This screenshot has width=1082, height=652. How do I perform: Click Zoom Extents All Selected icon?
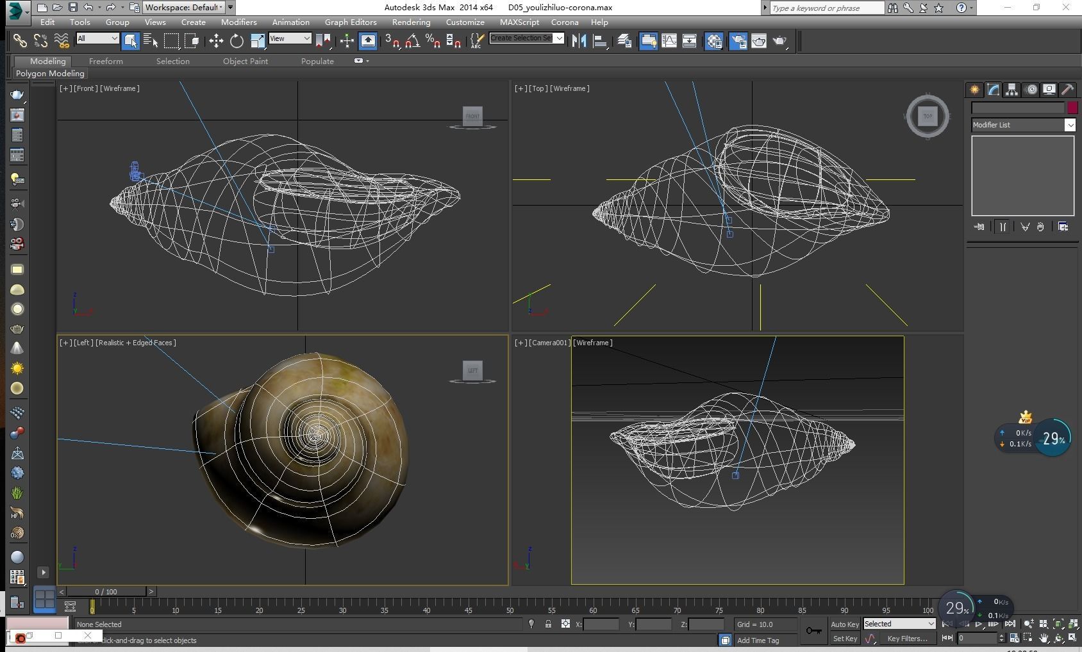point(1072,624)
